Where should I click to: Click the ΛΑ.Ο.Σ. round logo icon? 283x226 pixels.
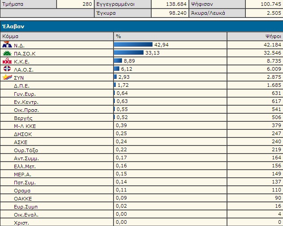7,68
